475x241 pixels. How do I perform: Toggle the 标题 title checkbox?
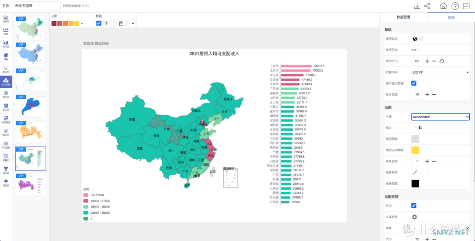99,23
